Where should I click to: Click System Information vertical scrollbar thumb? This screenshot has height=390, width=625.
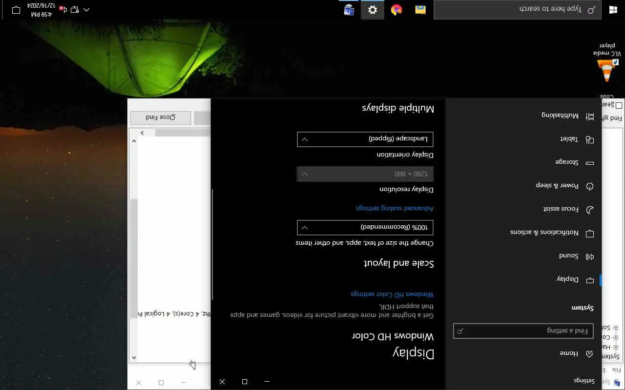pyautogui.click(x=134, y=258)
